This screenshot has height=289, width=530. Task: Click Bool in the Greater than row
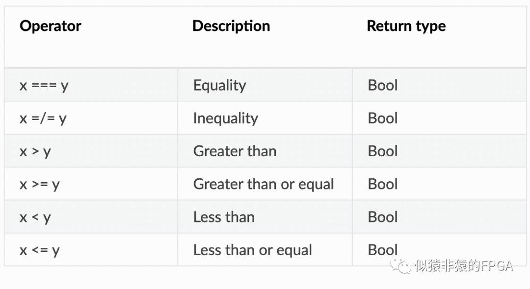(x=383, y=151)
